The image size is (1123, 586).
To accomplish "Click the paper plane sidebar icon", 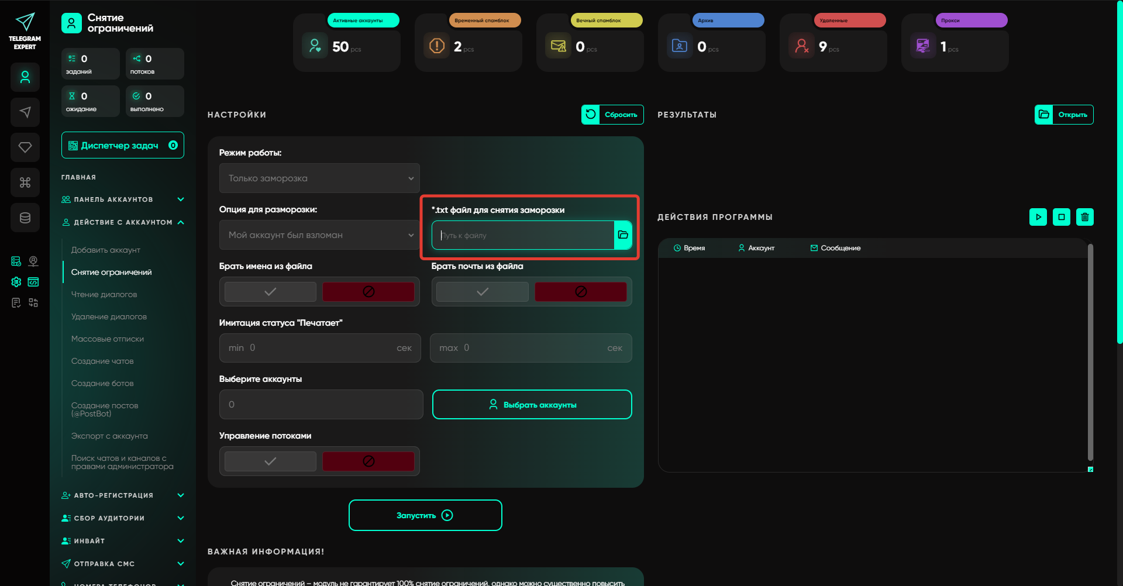I will coord(25,112).
